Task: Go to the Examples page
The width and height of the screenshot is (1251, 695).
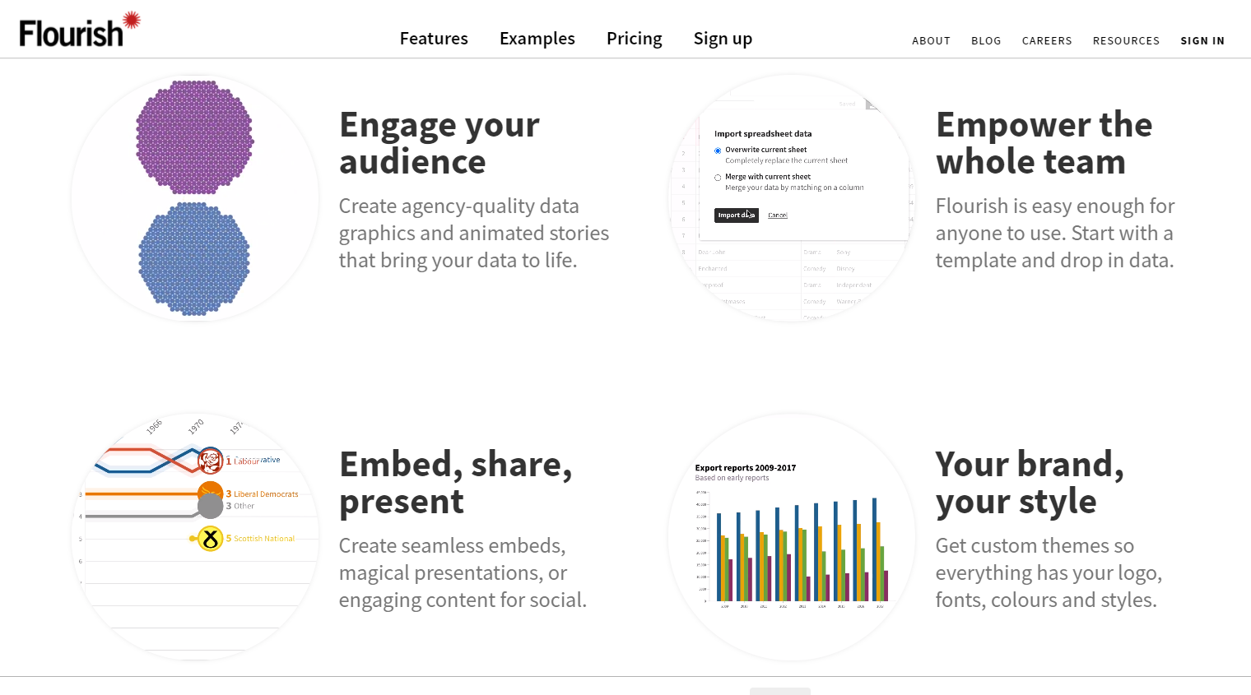Action: [x=537, y=39]
